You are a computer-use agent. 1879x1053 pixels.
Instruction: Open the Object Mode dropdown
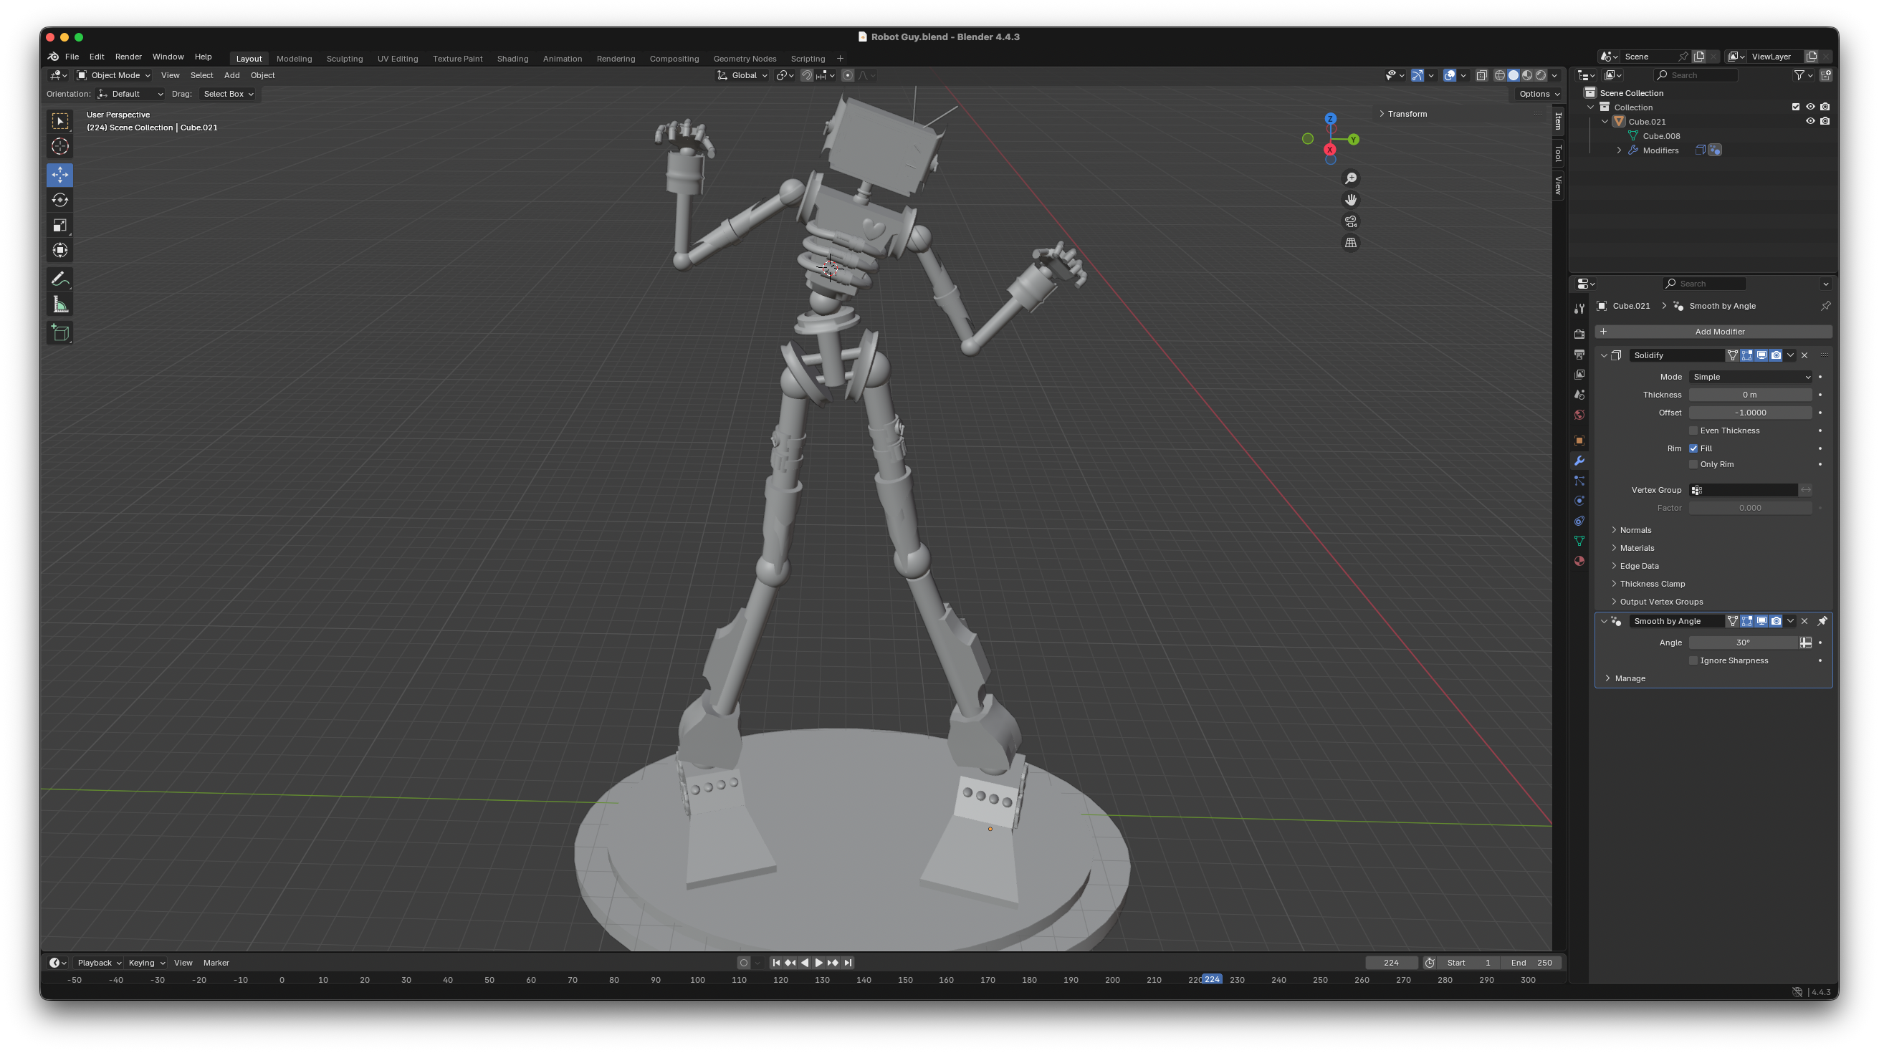pyautogui.click(x=114, y=75)
